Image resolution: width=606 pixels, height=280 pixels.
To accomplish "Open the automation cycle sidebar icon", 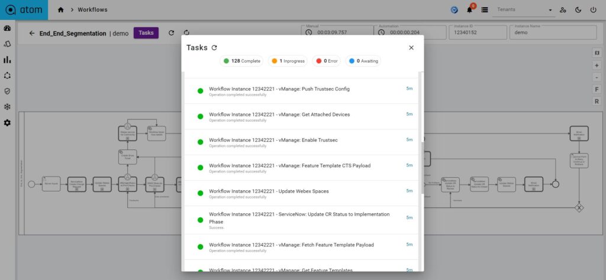I will (7, 76).
